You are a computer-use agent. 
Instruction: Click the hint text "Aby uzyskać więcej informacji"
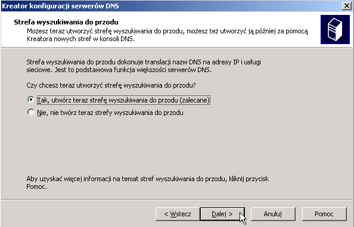[147, 183]
